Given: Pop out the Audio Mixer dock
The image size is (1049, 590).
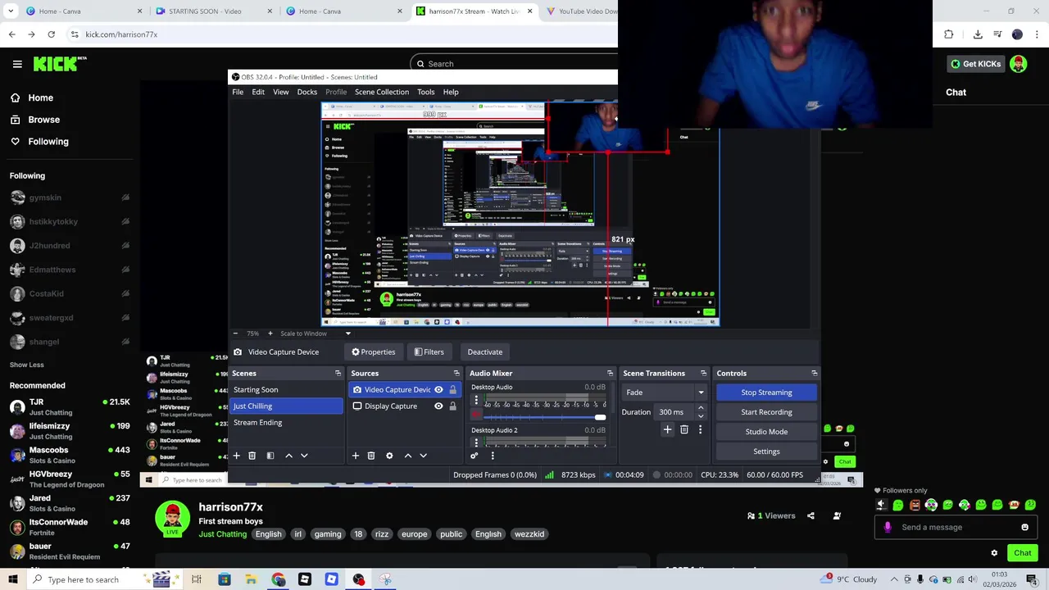Looking at the screenshot, I should (610, 373).
